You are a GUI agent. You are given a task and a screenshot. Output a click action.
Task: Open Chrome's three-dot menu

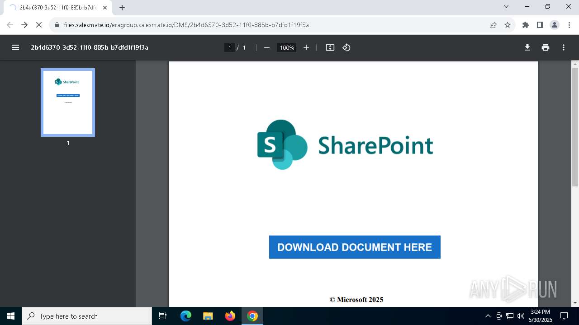[x=569, y=25]
